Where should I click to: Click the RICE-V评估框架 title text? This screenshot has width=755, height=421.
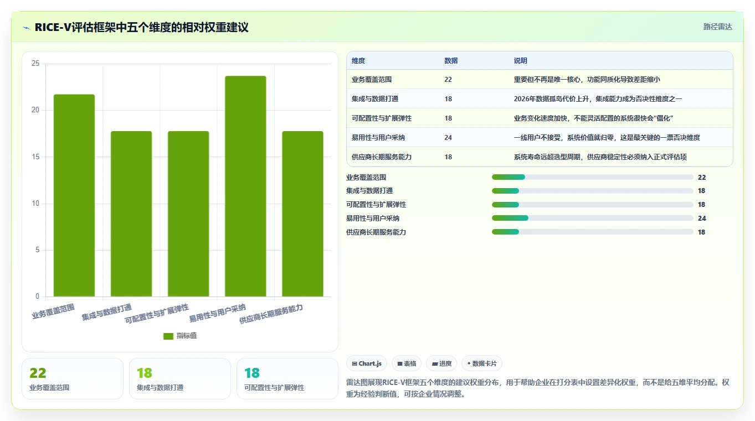point(141,27)
